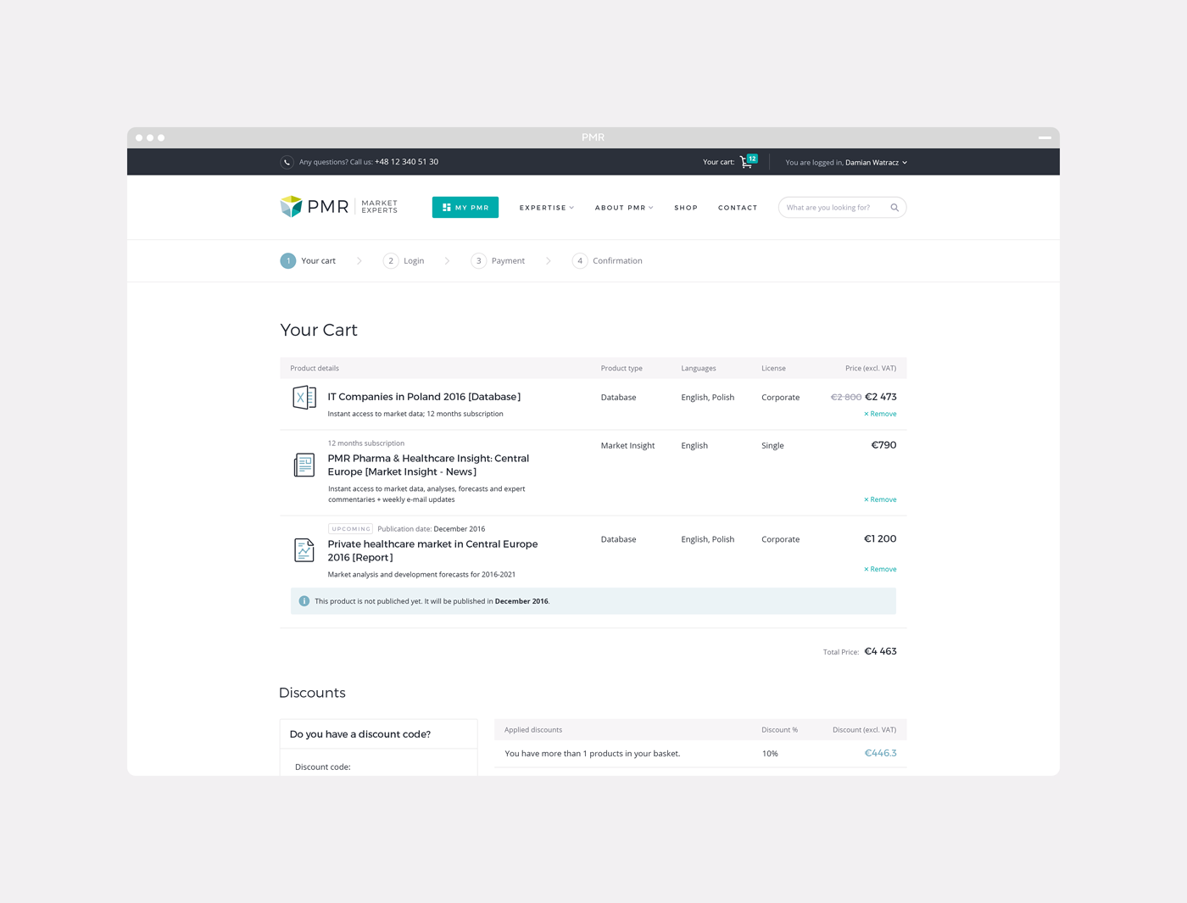Click the Languages column header

(x=699, y=369)
